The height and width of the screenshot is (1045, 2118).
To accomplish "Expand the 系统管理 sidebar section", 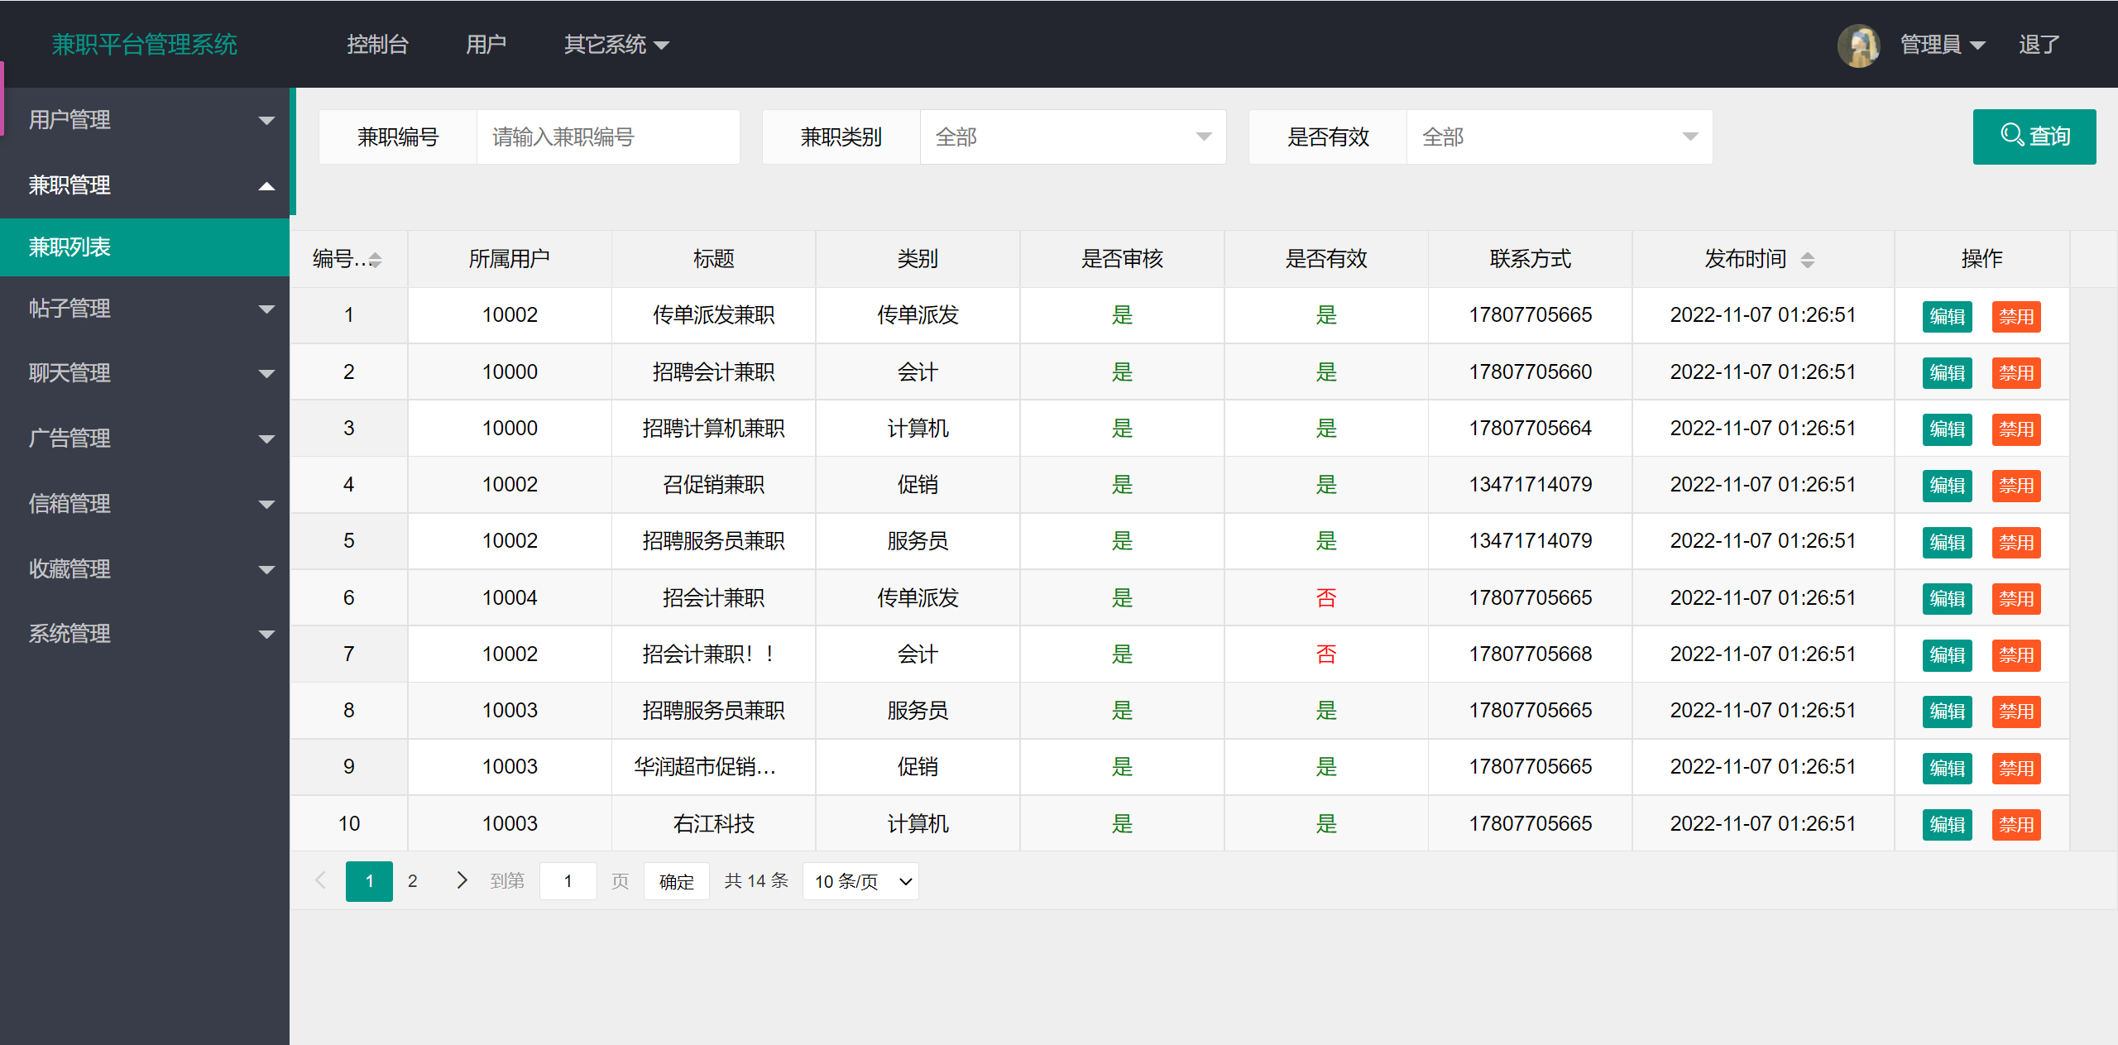I will pos(266,635).
